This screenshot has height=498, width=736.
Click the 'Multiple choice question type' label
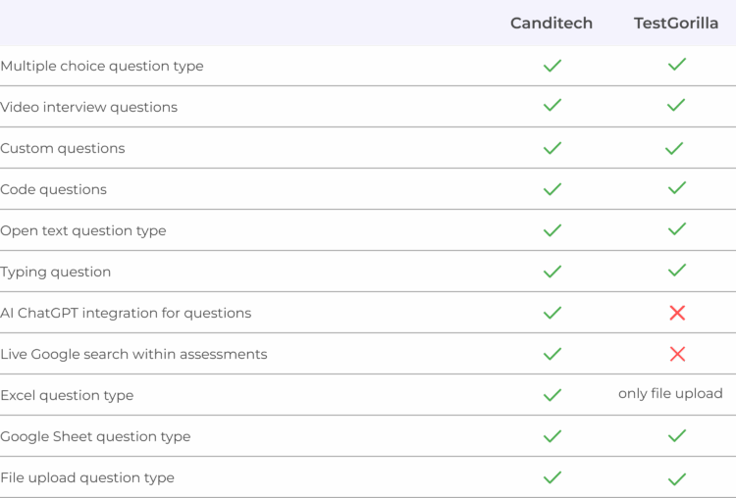pos(102,66)
